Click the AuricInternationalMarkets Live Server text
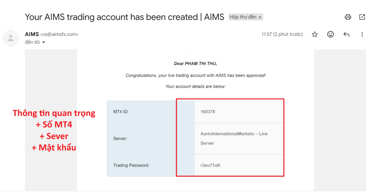Screen dimensions: 374x196 (x=234, y=134)
